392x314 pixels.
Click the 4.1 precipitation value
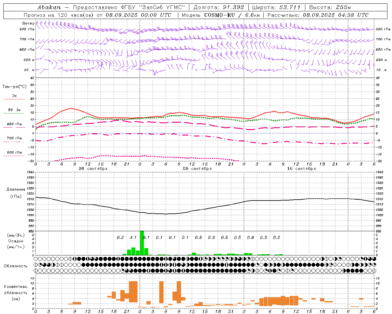[x=133, y=237]
